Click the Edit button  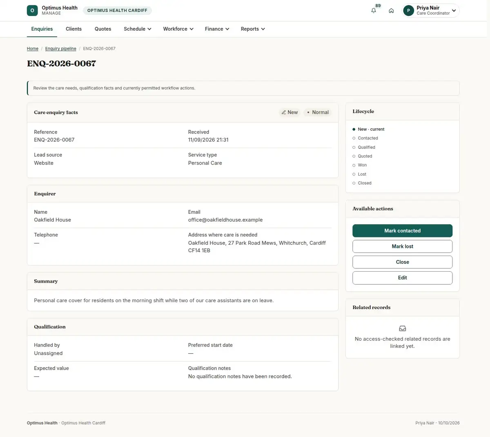pos(403,278)
